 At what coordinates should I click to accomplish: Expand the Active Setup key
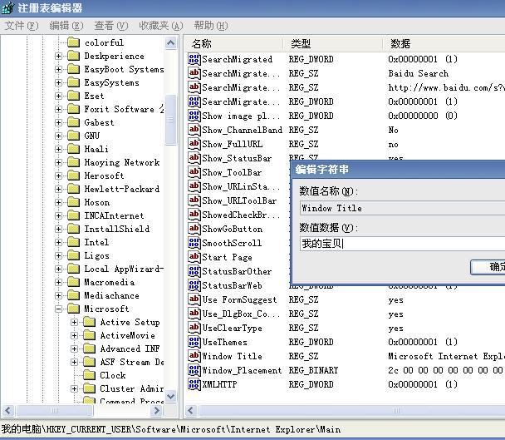click(x=76, y=322)
